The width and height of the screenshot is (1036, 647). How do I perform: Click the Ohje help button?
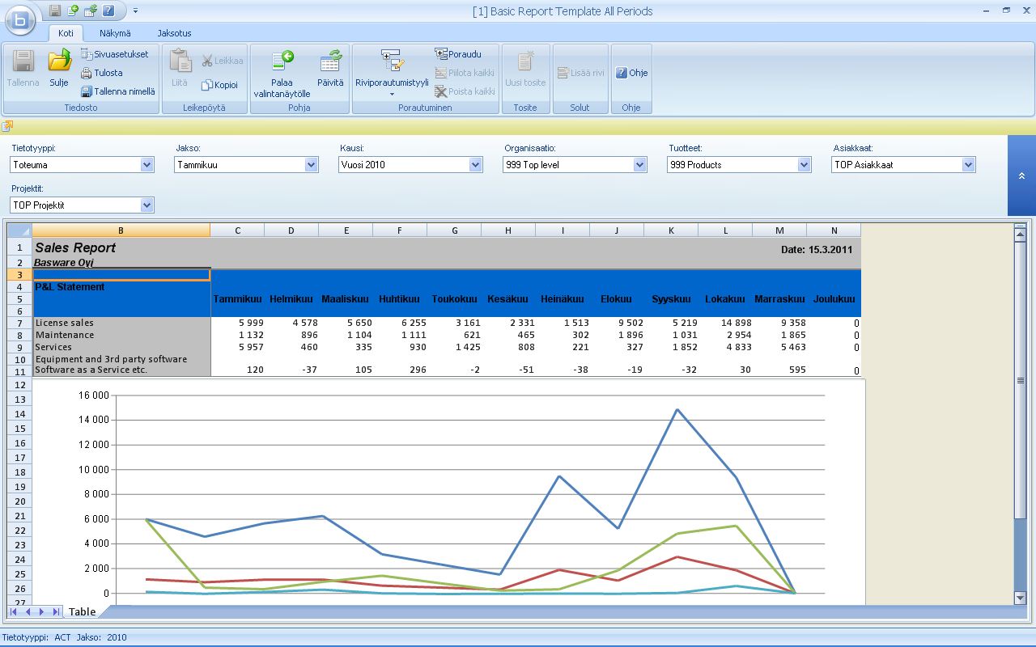pyautogui.click(x=631, y=73)
